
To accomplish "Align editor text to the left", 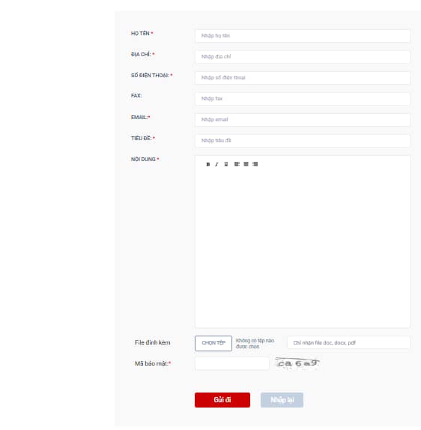I will click(x=237, y=164).
